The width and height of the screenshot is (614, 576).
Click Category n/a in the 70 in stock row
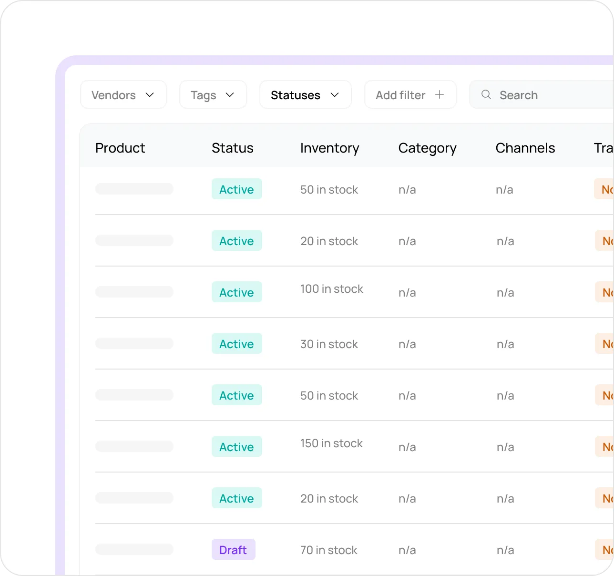(x=408, y=550)
